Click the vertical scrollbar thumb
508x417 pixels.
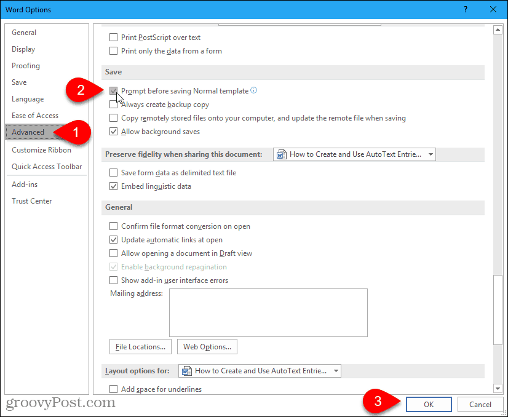pyautogui.click(x=498, y=310)
